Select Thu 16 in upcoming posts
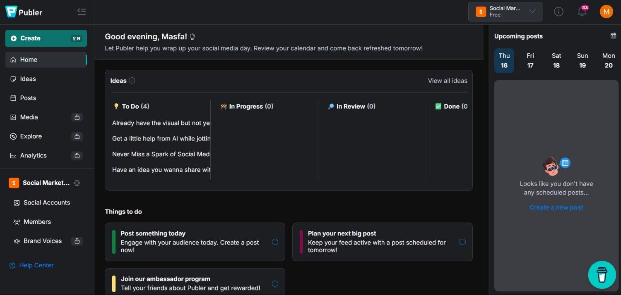Viewport: 621px width, 295px height. (x=504, y=60)
